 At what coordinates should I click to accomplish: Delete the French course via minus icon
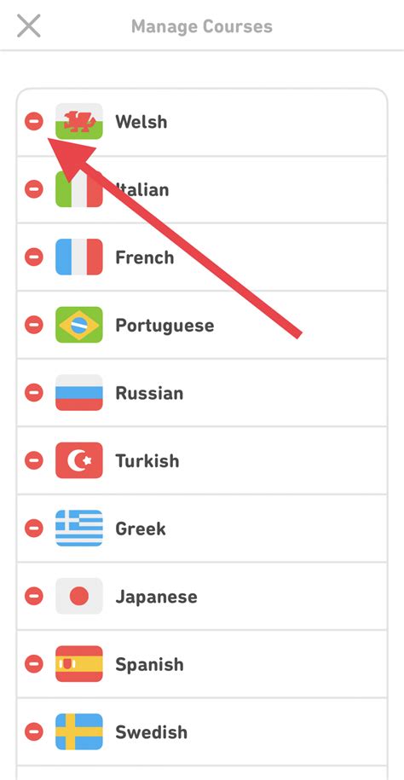(34, 257)
